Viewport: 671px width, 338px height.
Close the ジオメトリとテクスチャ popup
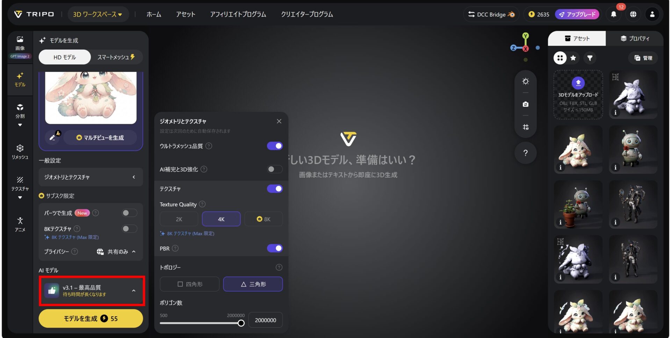(x=279, y=121)
